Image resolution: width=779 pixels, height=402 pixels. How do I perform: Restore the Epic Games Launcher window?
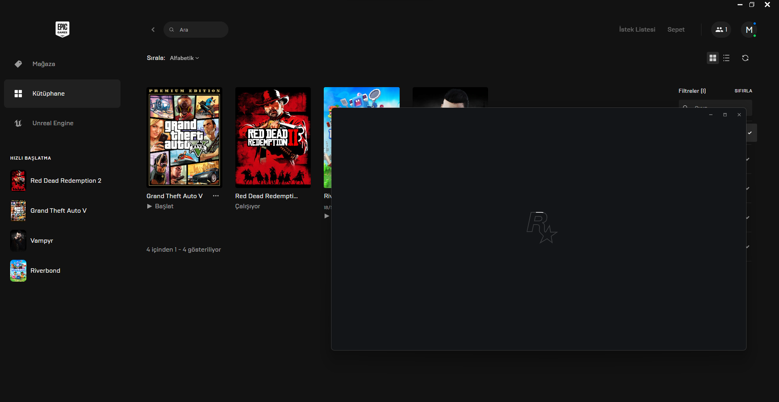752,5
